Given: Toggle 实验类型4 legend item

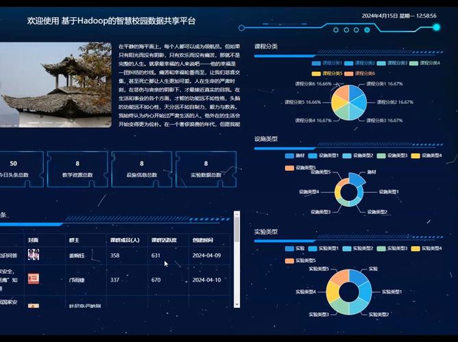Looking at the screenshot, I should (426, 248).
